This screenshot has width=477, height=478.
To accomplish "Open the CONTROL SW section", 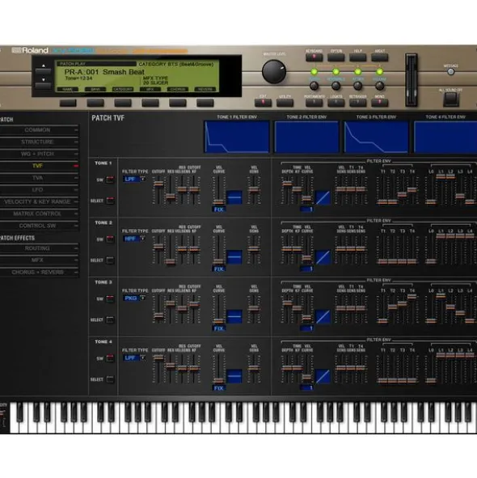I will pos(38,226).
